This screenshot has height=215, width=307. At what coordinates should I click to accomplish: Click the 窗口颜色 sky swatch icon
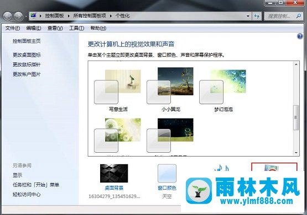coord(167,173)
